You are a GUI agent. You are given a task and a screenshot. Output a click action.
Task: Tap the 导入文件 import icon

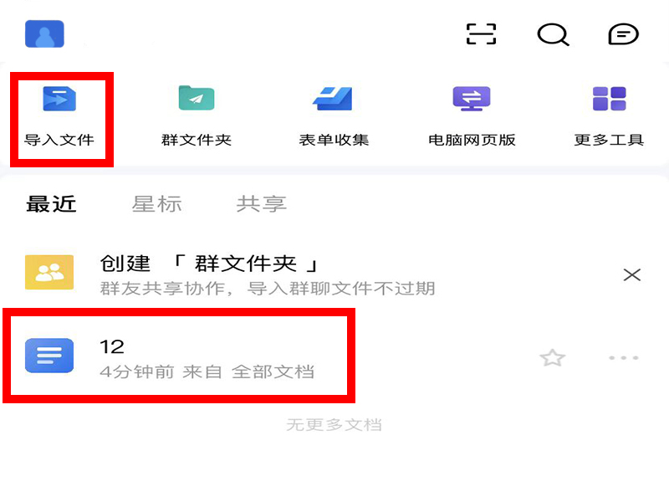(59, 99)
